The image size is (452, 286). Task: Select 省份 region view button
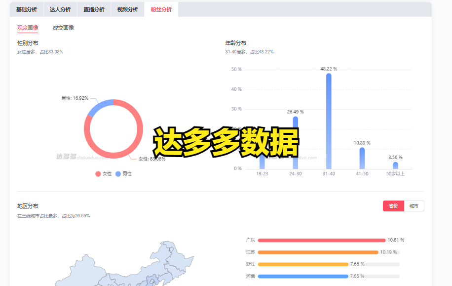pos(393,206)
